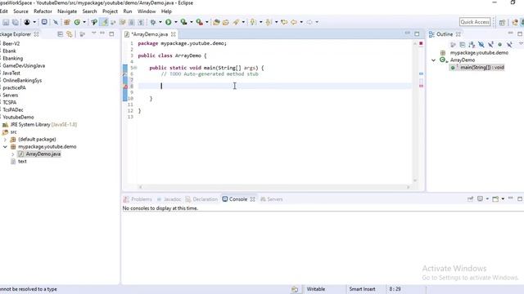The image size is (524, 294).
Task: Expand the (default package) node
Action: [x=5, y=140]
